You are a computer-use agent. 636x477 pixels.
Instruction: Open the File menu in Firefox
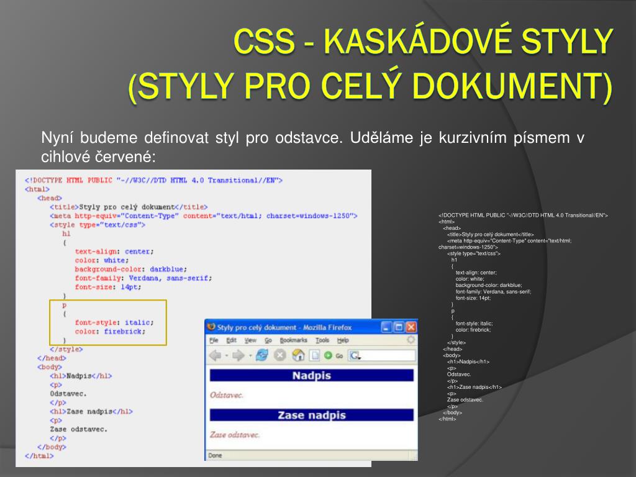(214, 340)
